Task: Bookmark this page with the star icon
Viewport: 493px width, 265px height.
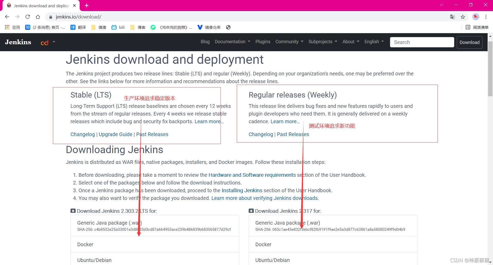Action: coord(463,17)
